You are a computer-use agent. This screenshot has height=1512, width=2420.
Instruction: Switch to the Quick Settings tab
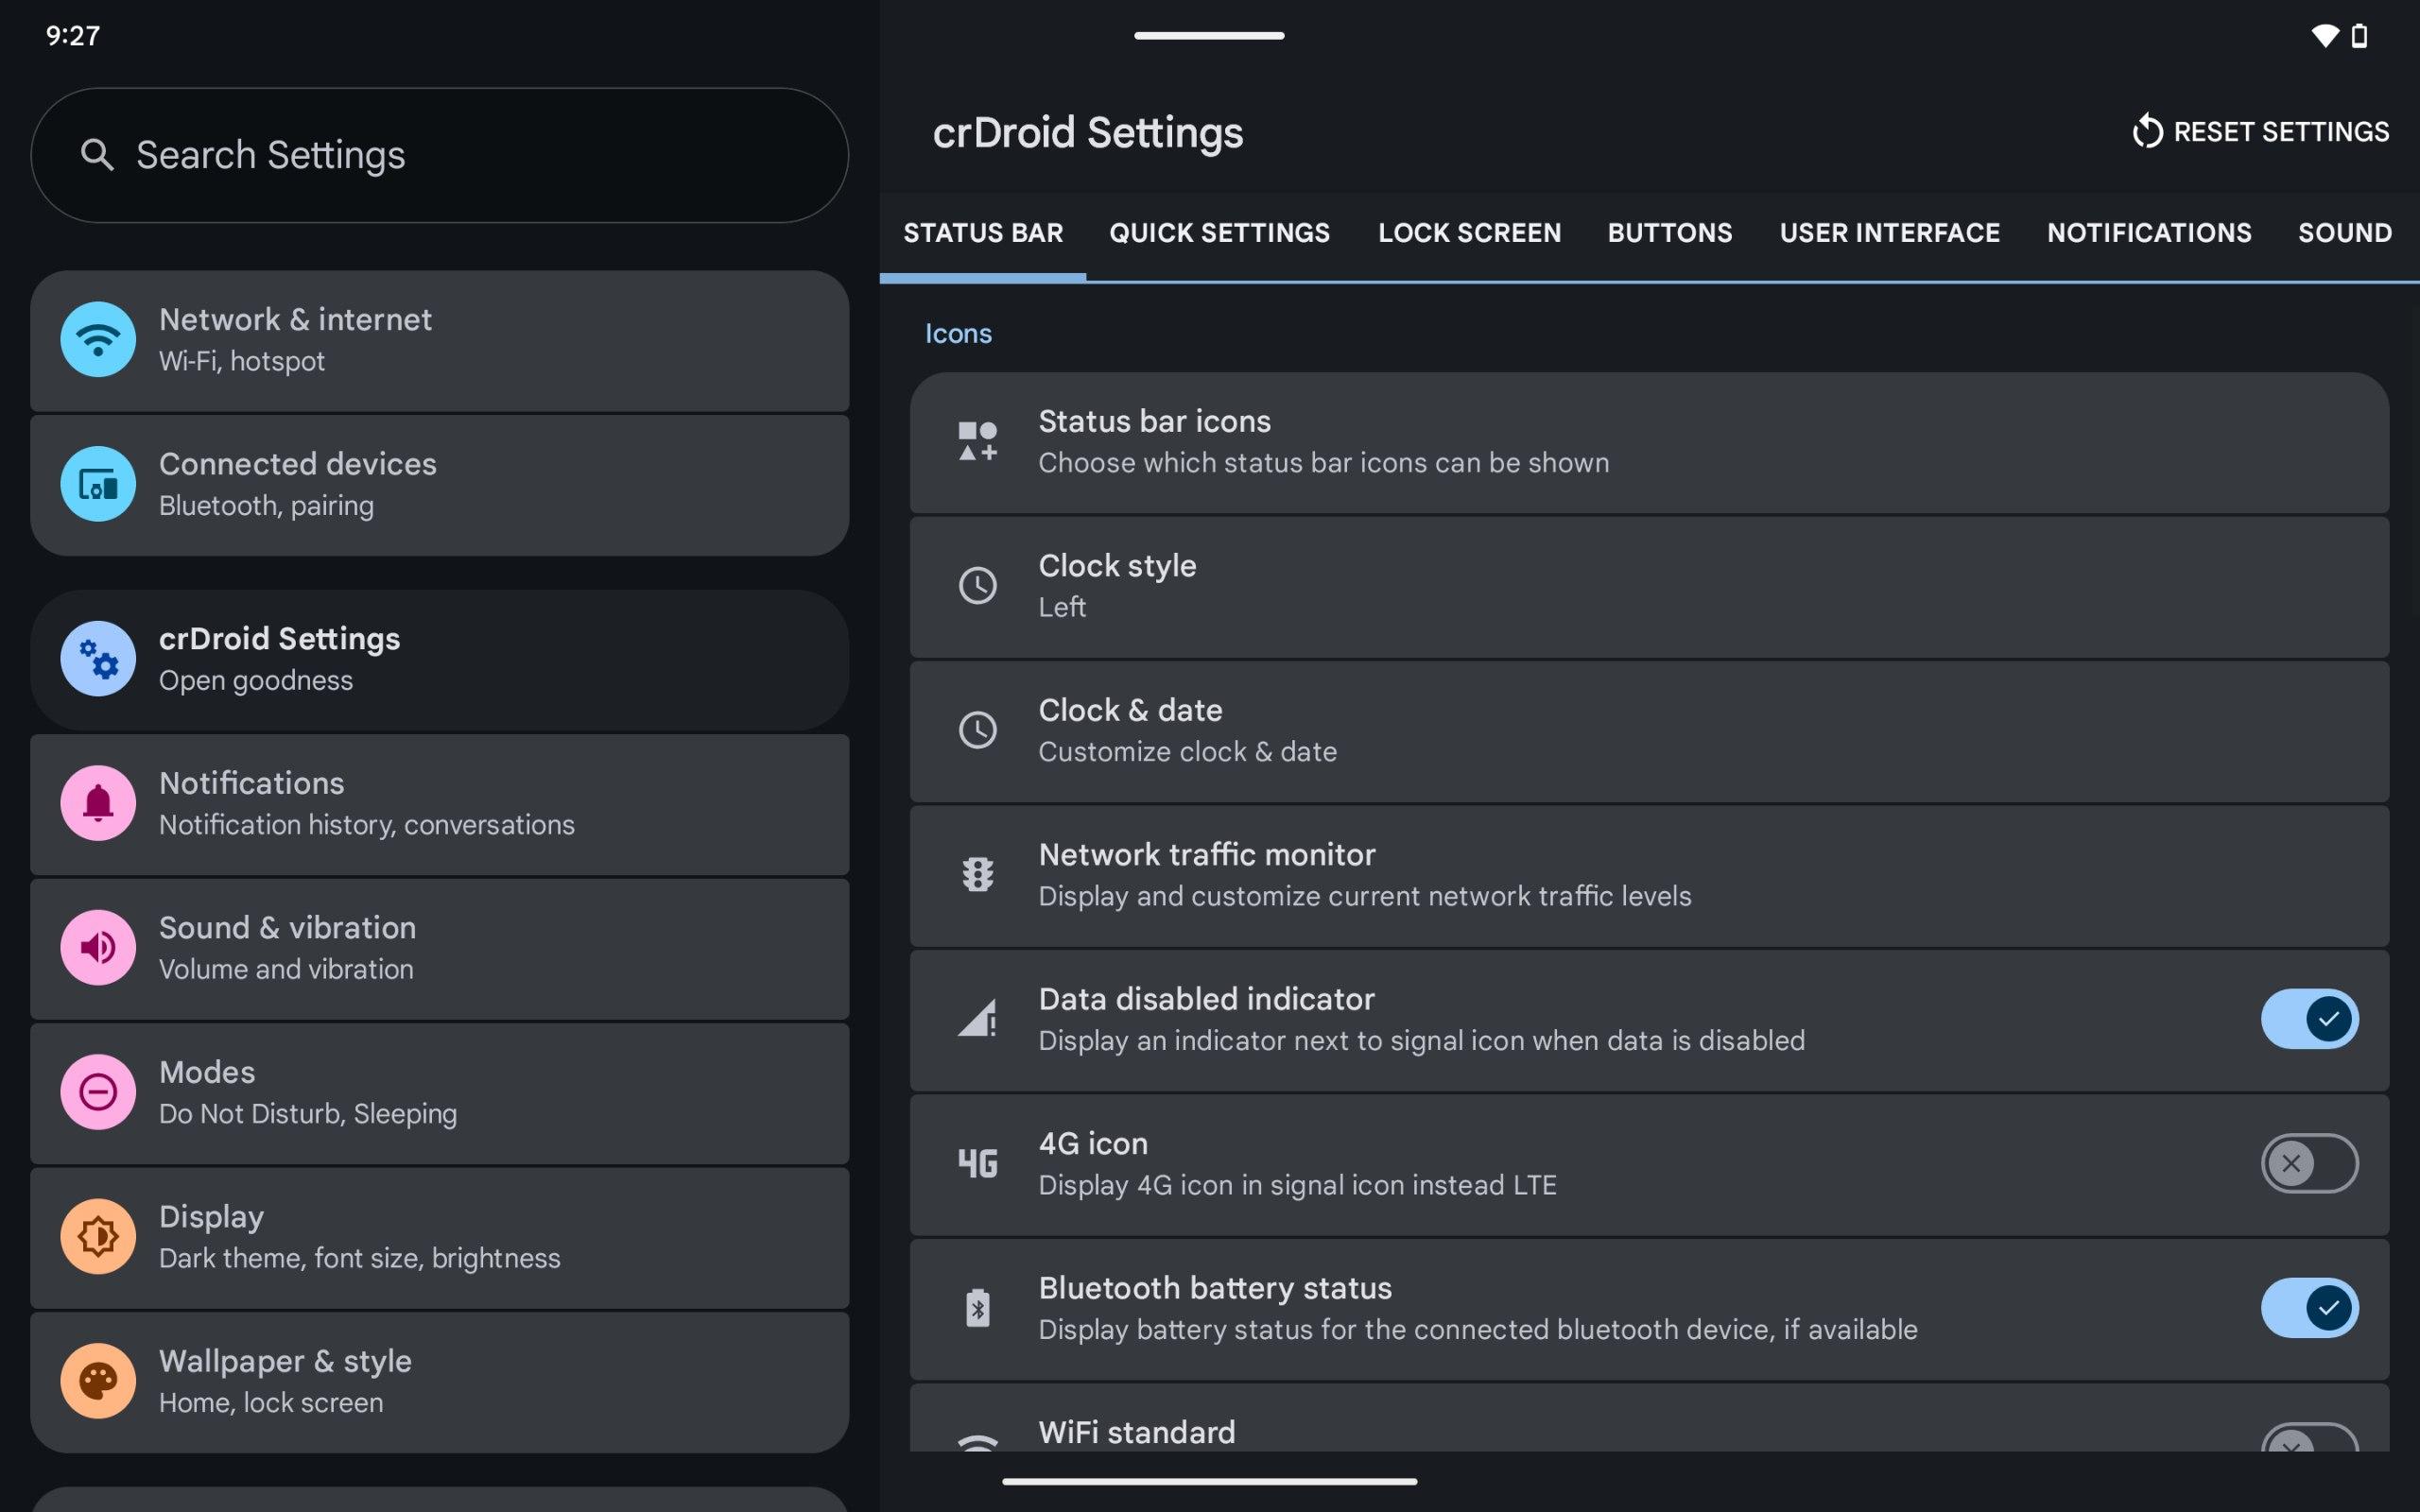point(1219,233)
